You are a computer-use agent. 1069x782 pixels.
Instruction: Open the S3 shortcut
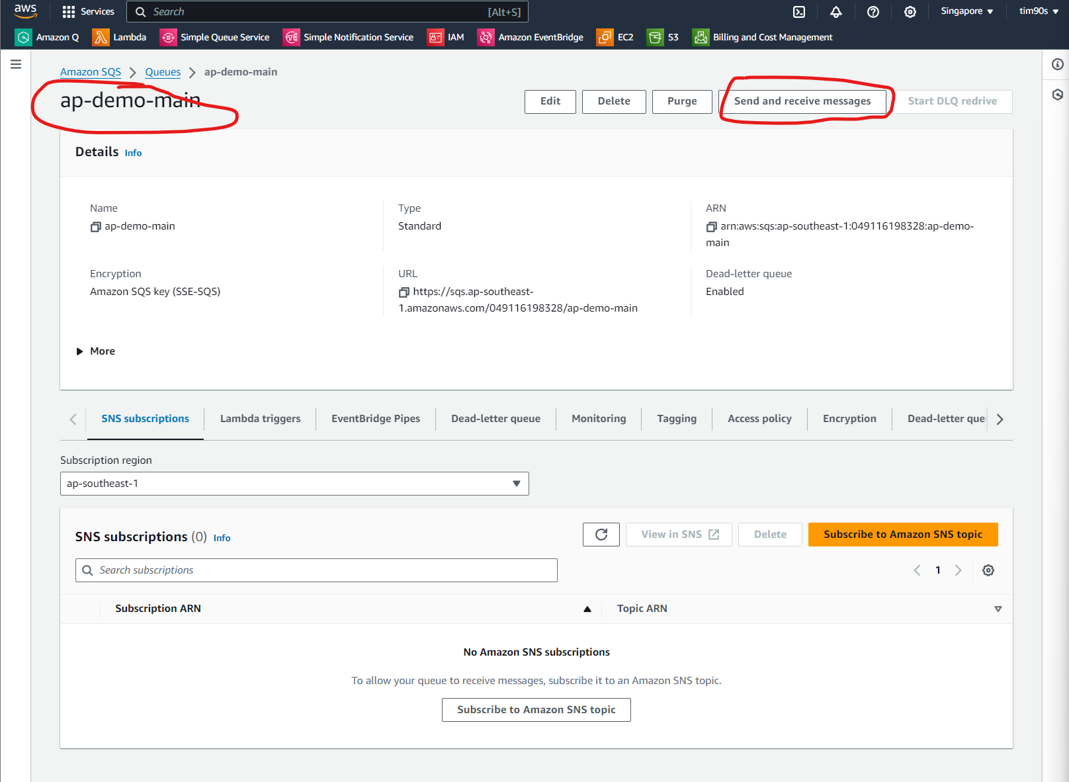pyautogui.click(x=663, y=37)
